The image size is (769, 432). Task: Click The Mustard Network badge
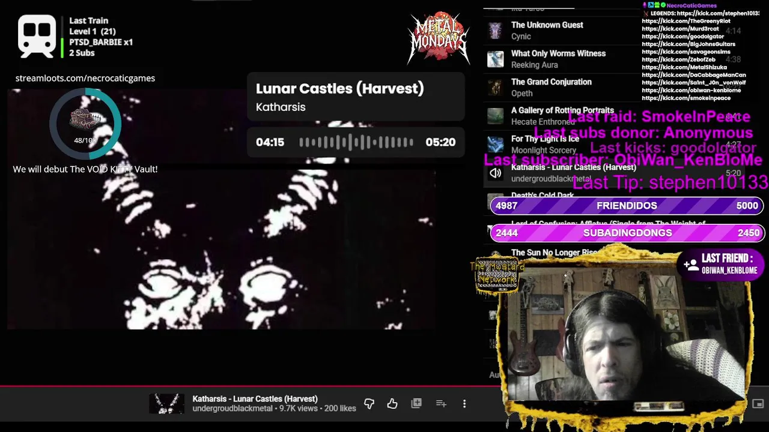(x=497, y=275)
